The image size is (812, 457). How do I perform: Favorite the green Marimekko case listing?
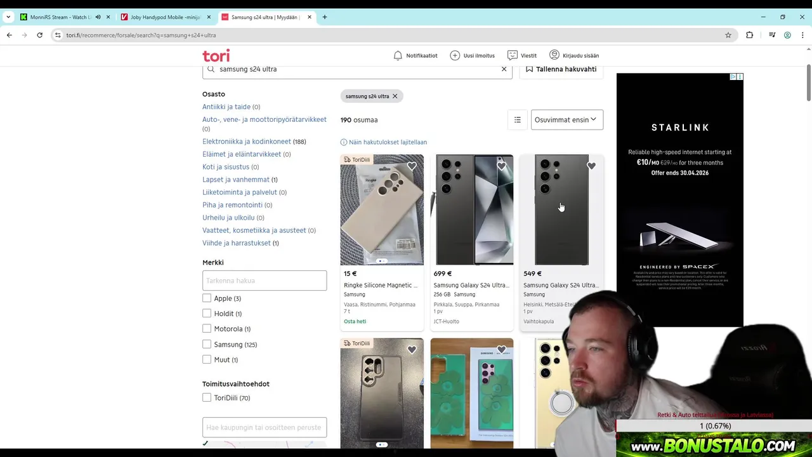click(502, 350)
